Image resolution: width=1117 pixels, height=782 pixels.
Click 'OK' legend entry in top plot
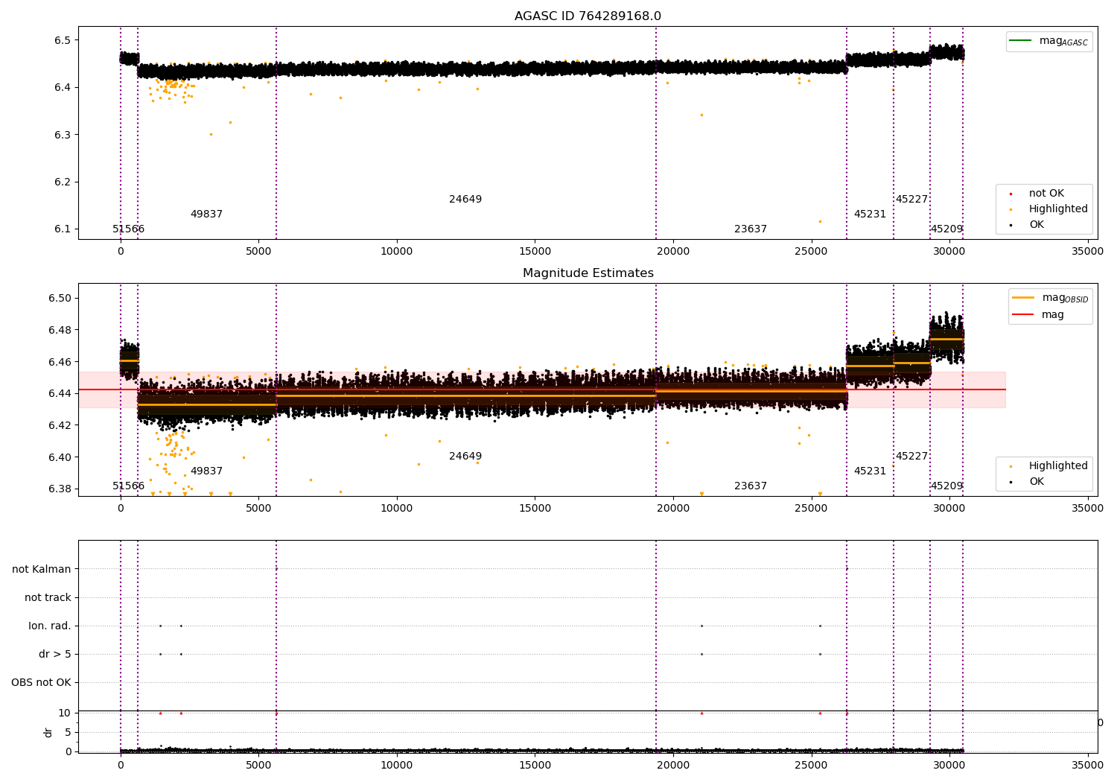click(x=1037, y=225)
